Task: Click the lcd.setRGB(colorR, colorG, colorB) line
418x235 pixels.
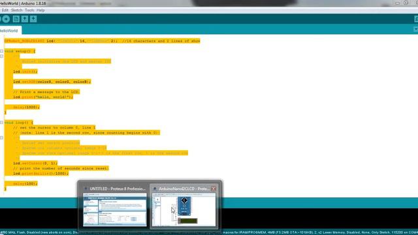Action: click(52, 82)
